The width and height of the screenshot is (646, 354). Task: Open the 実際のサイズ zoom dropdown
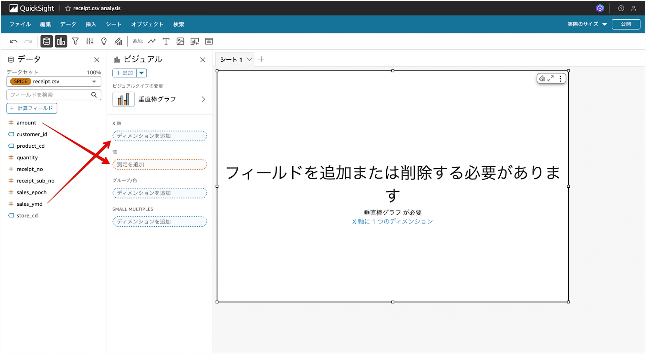click(587, 24)
